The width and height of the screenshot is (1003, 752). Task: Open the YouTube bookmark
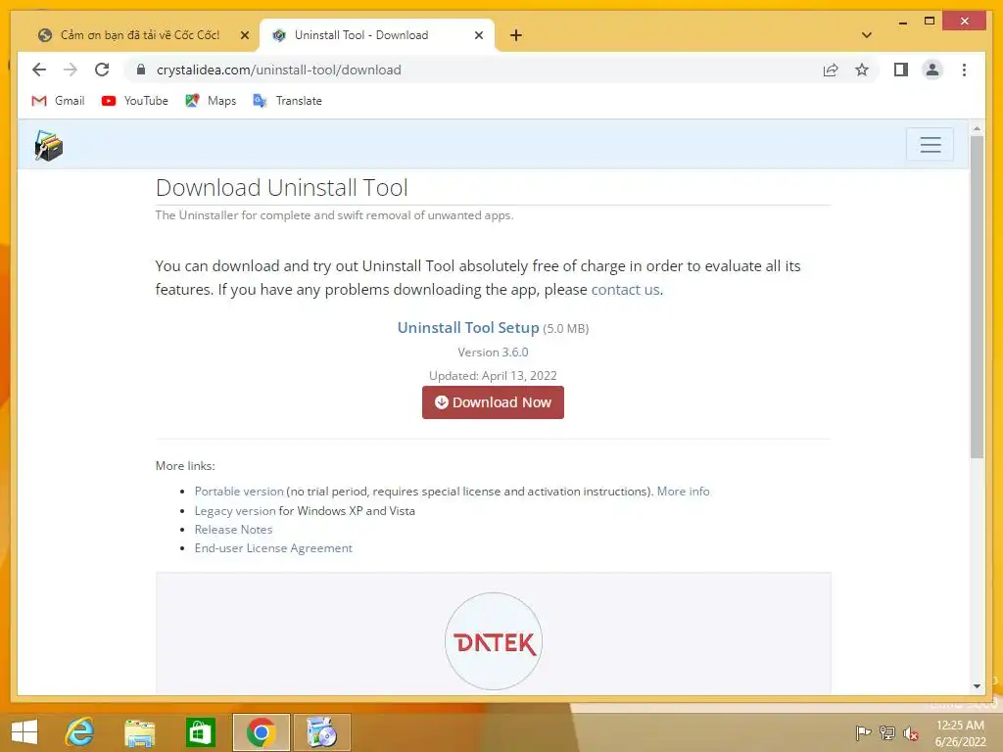135,101
